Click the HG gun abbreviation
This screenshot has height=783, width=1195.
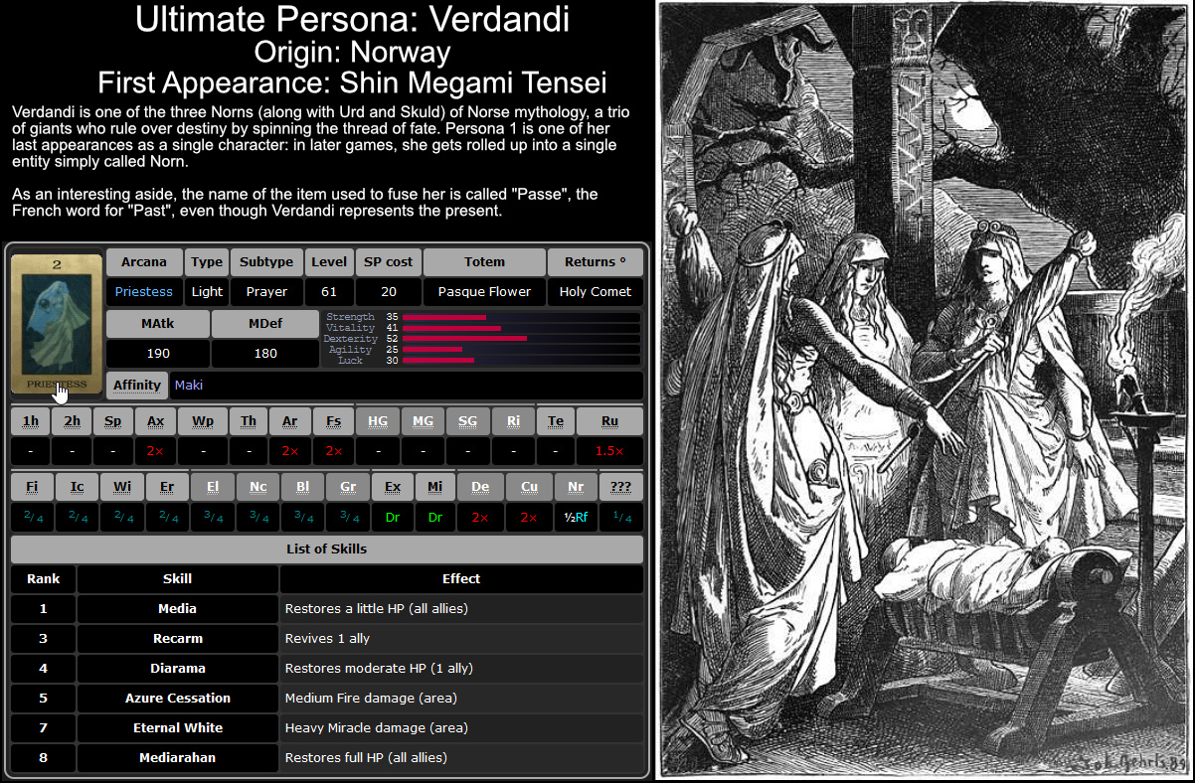click(378, 421)
